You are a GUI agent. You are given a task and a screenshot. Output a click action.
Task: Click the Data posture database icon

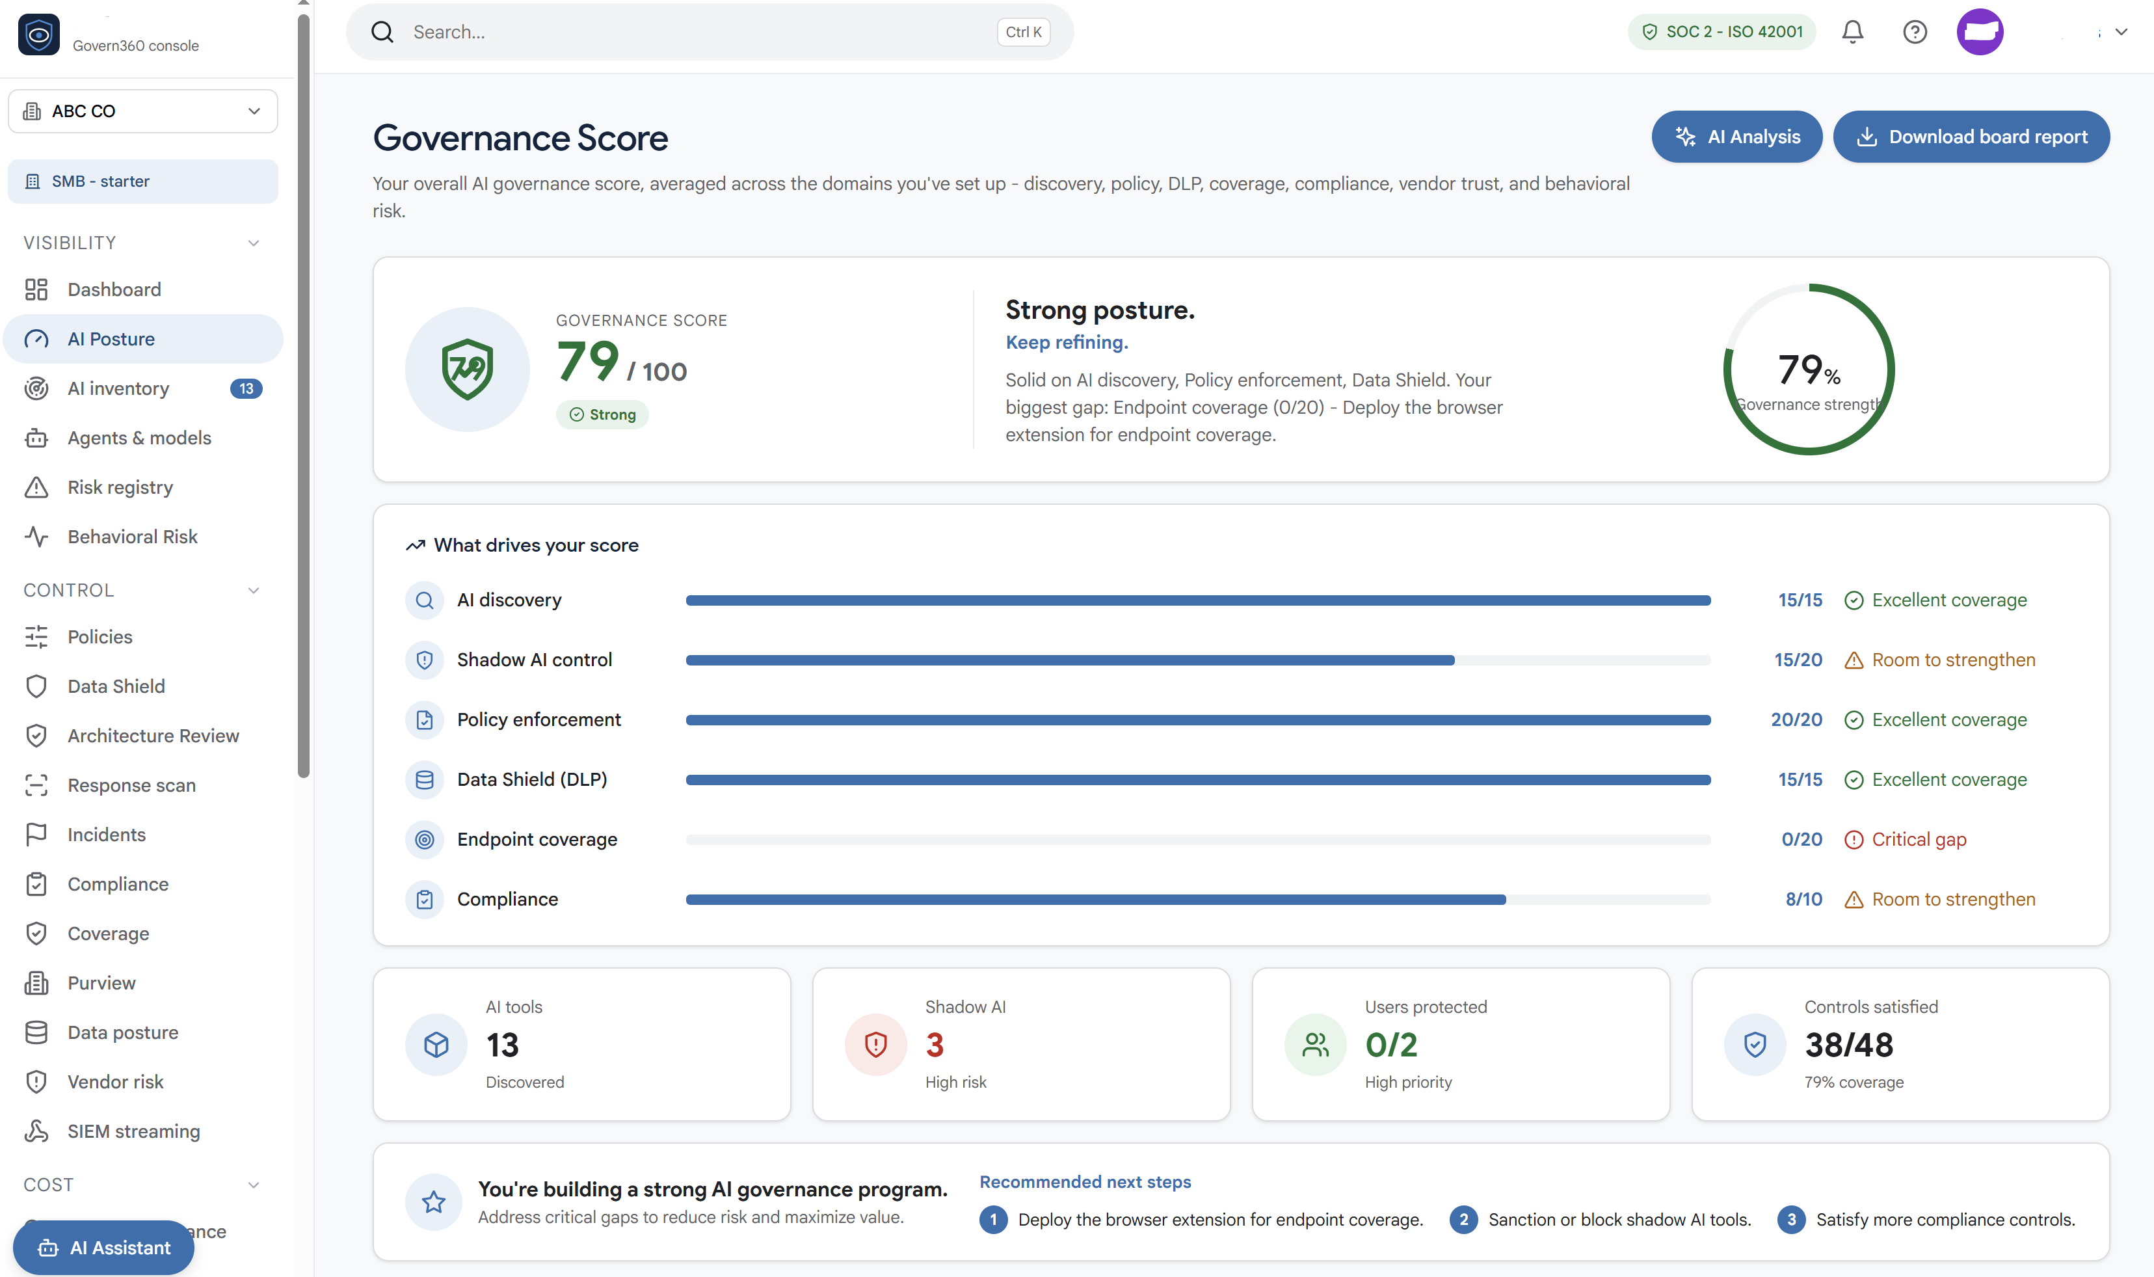36,1032
